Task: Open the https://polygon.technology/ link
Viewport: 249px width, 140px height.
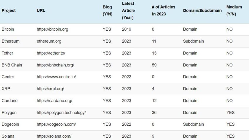Action: [61, 113]
